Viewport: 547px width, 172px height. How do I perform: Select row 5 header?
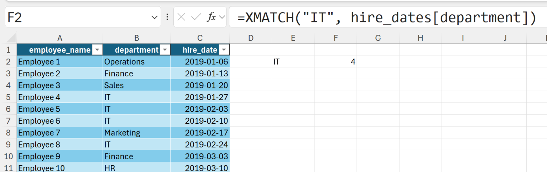pyautogui.click(x=8, y=97)
